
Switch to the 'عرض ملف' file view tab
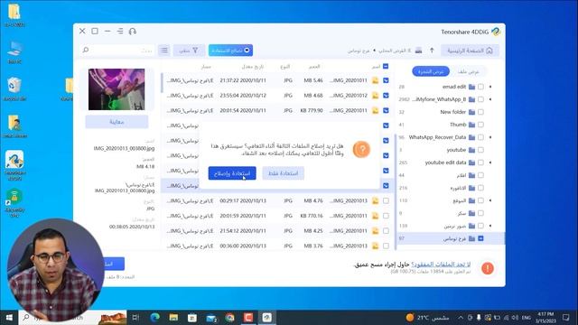coord(468,71)
